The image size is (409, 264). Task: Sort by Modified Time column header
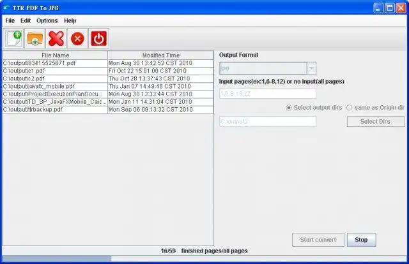[160, 55]
